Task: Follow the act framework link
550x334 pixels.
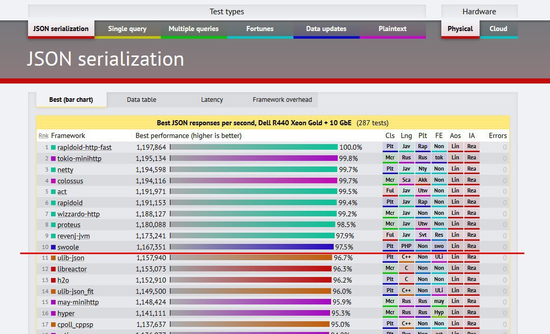Action: click(62, 192)
